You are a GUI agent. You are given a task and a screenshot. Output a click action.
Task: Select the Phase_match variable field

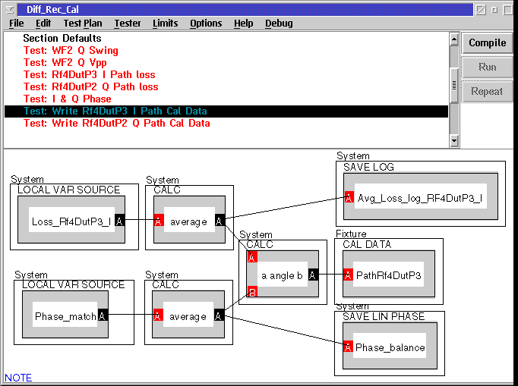[x=65, y=315]
